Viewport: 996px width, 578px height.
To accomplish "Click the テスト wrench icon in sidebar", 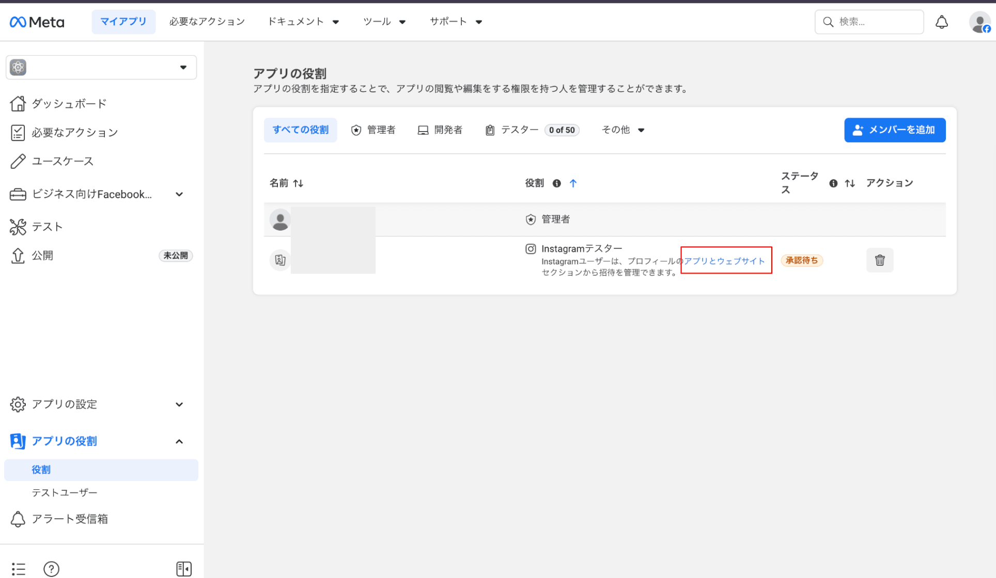I will [x=18, y=226].
